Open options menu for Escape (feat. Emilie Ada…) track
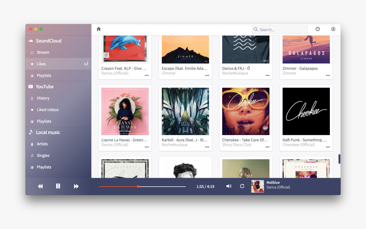 (207, 75)
